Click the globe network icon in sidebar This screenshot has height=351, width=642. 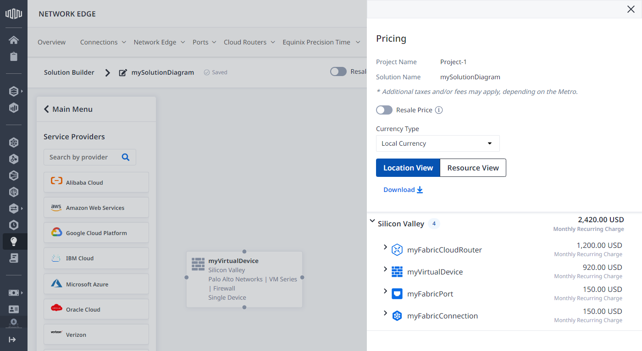[x=14, y=192]
